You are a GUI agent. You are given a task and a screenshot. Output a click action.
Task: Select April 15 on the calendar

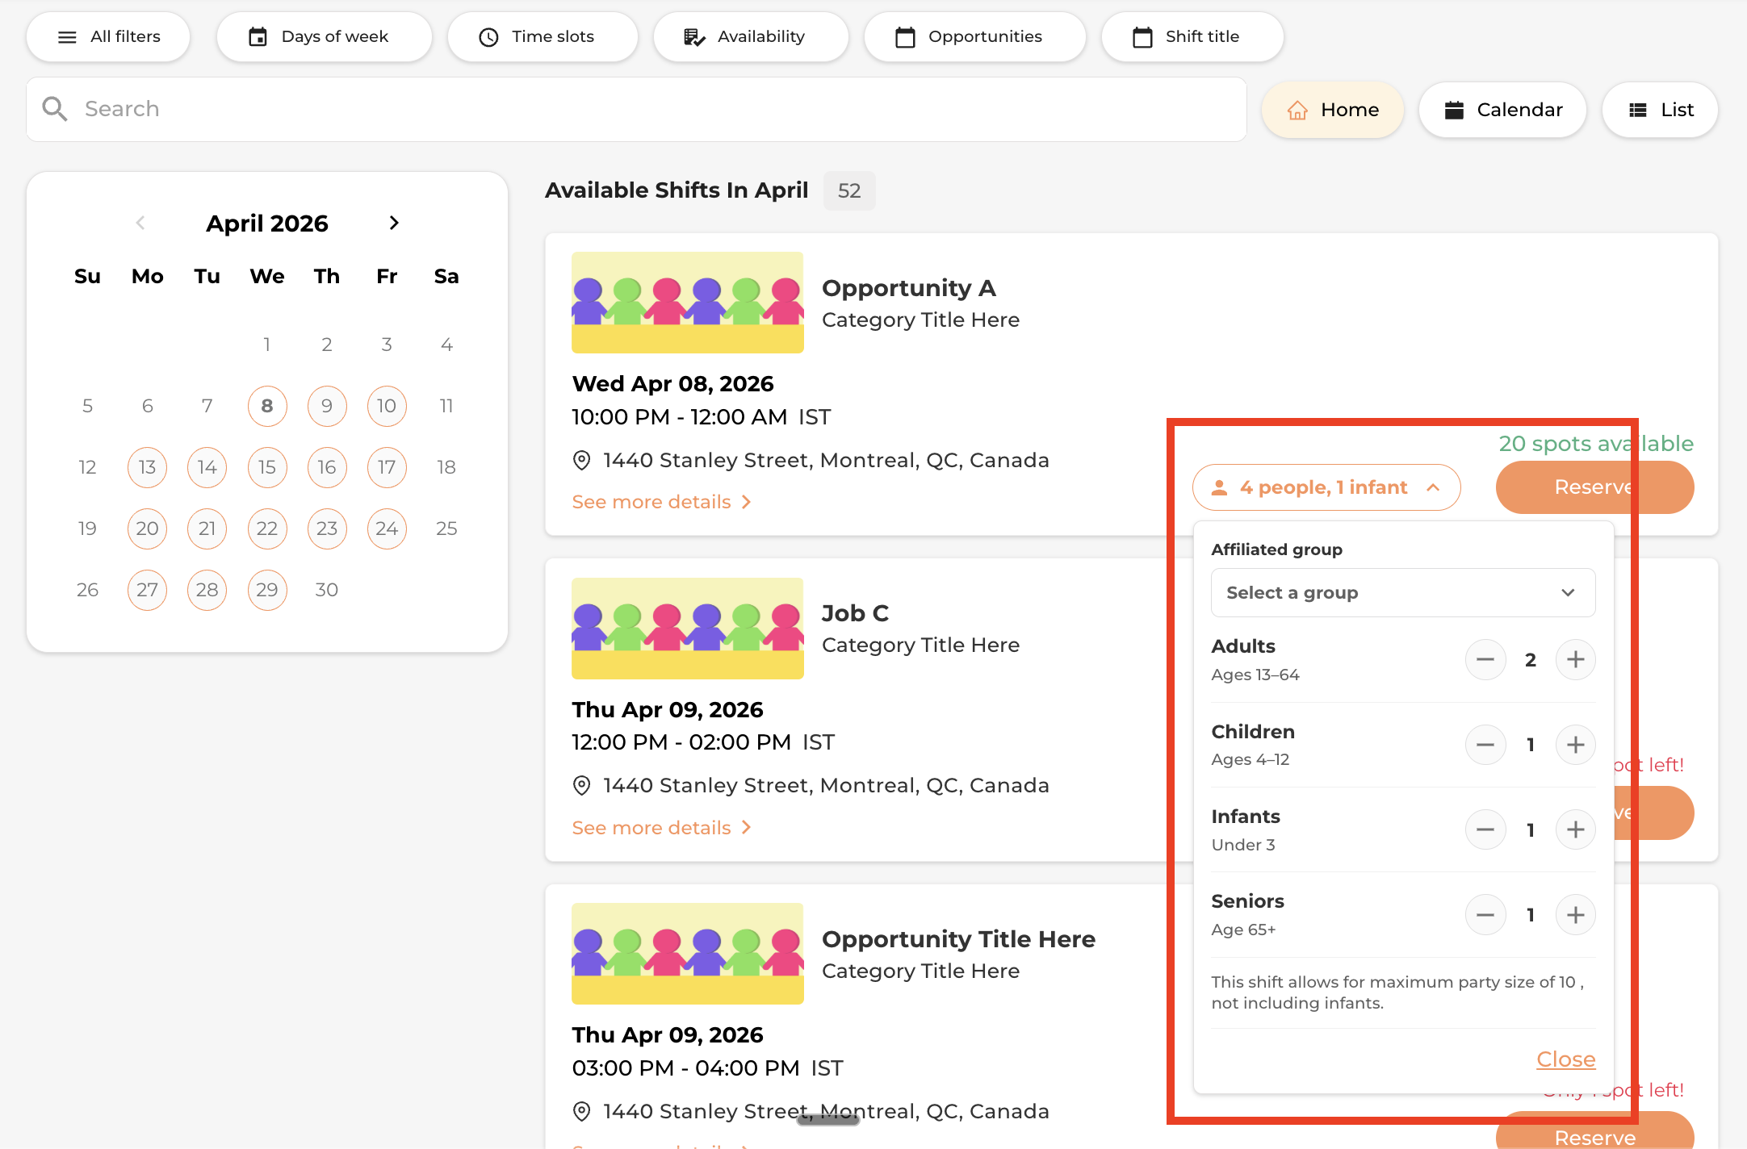click(267, 467)
